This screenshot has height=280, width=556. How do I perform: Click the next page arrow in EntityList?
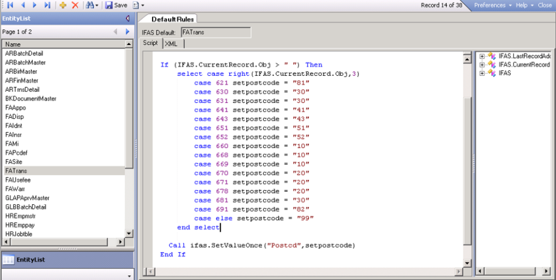coord(128,31)
